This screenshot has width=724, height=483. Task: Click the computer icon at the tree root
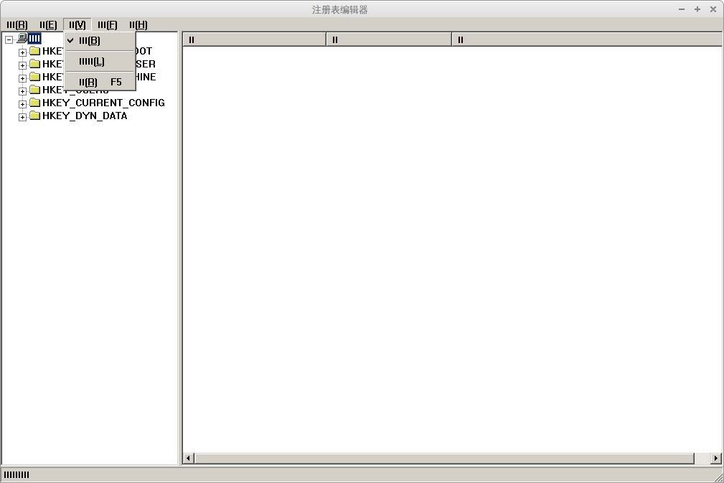pyautogui.click(x=22, y=38)
